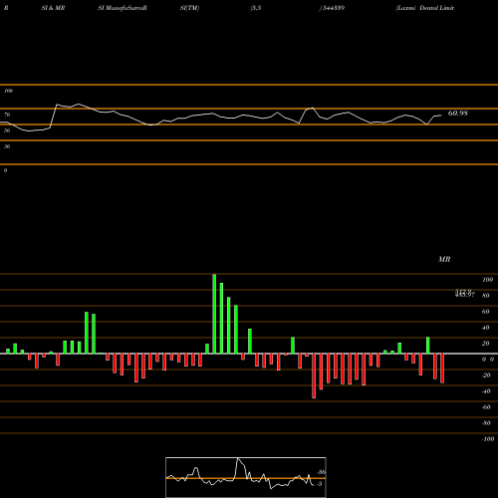Click the RSI value 60.98 label

tap(458, 114)
